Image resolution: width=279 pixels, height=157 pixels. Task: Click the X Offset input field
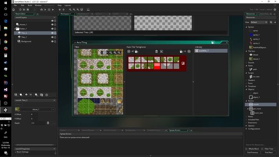[34, 114]
